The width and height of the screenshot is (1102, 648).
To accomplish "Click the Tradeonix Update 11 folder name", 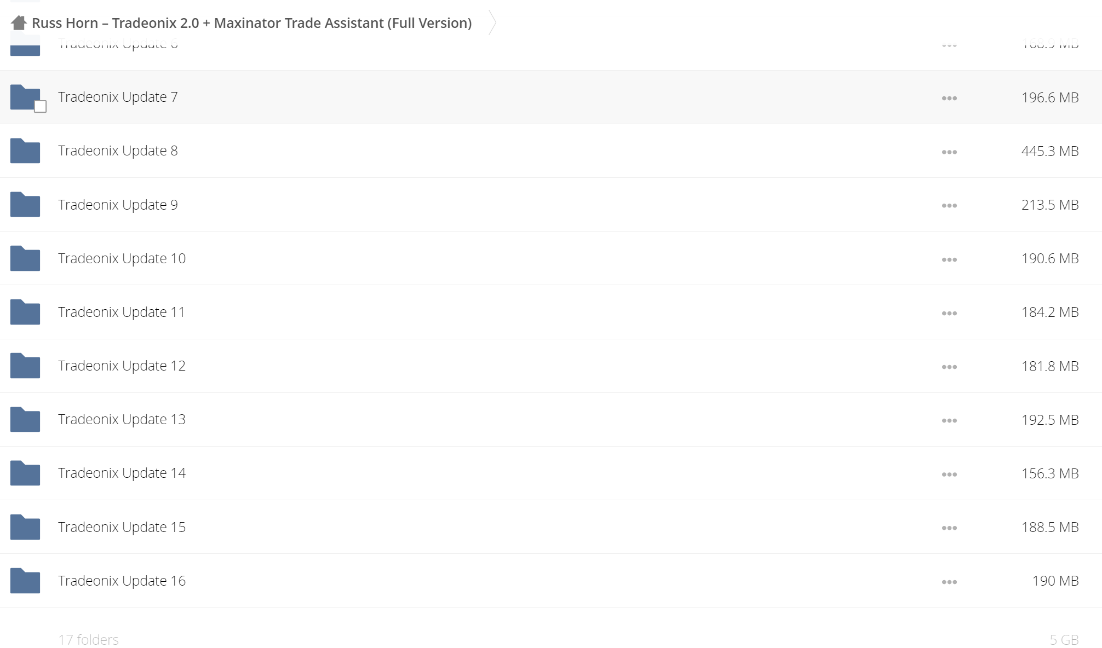I will click(x=121, y=312).
